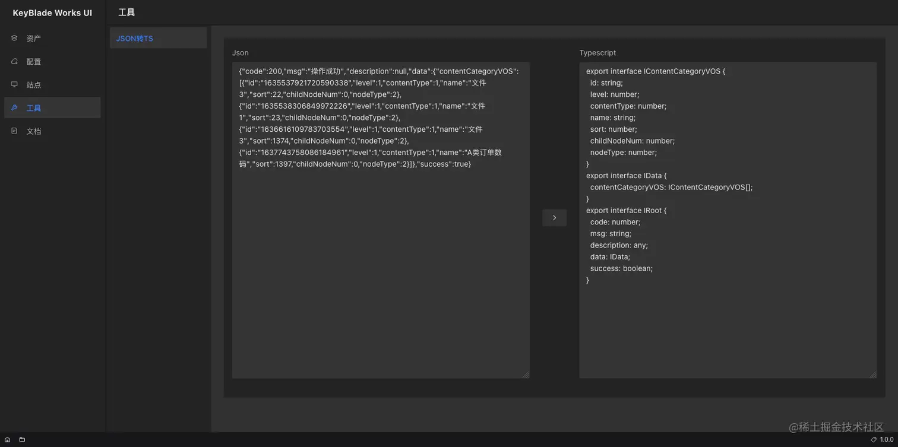Select the JSON转TS tab
The width and height of the screenshot is (898, 447).
click(x=135, y=39)
